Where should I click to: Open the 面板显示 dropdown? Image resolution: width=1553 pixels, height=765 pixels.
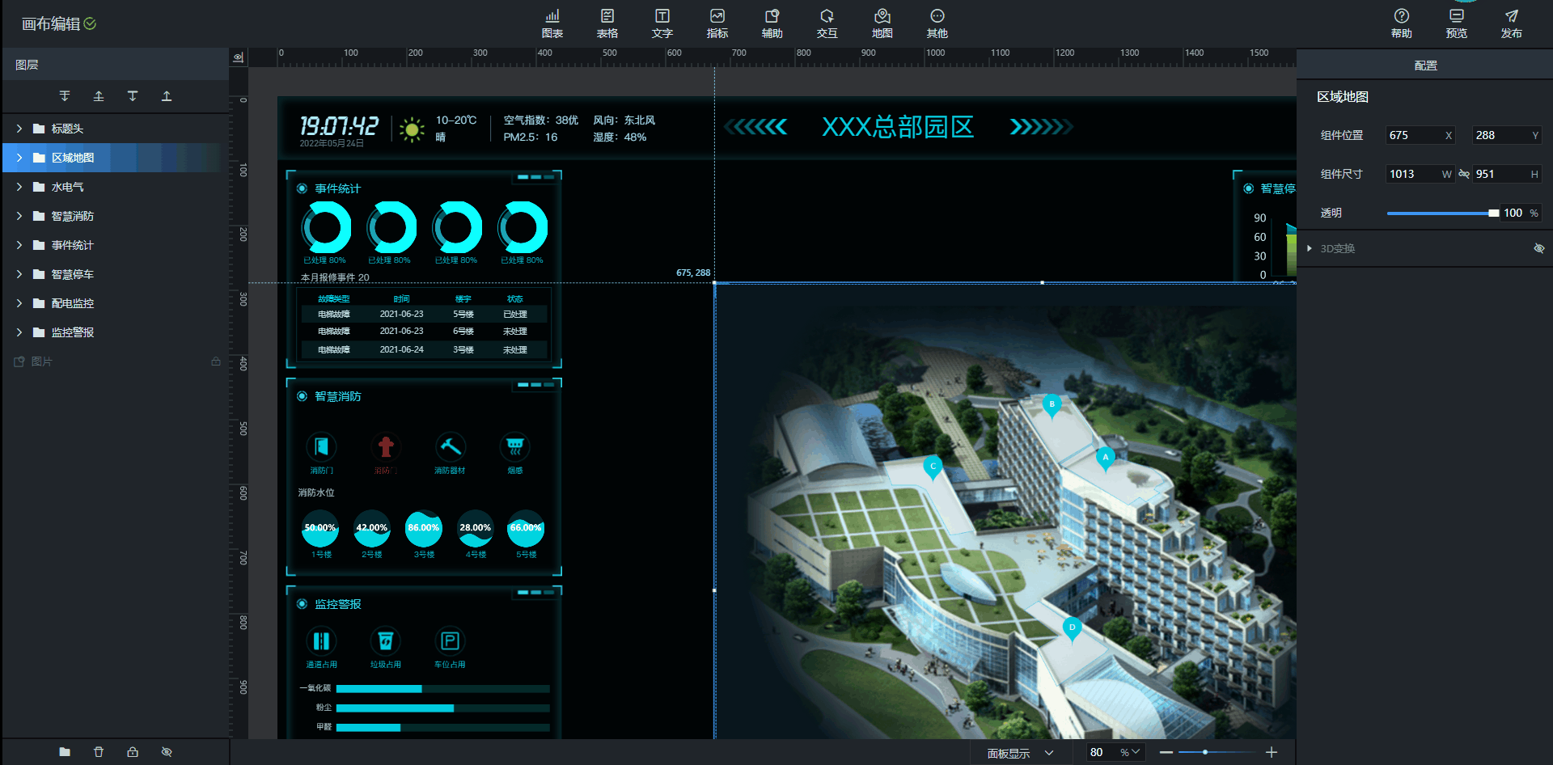pos(1020,753)
